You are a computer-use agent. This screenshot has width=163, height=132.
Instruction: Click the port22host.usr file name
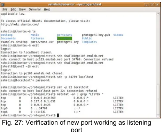click(42, 42)
